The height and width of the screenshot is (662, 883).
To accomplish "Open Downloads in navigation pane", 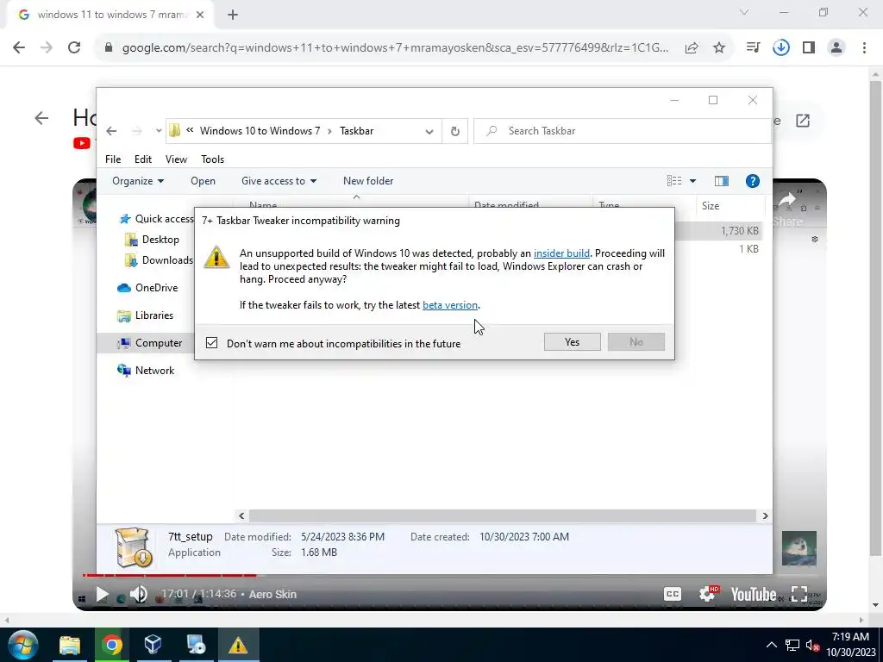I will (160, 260).
